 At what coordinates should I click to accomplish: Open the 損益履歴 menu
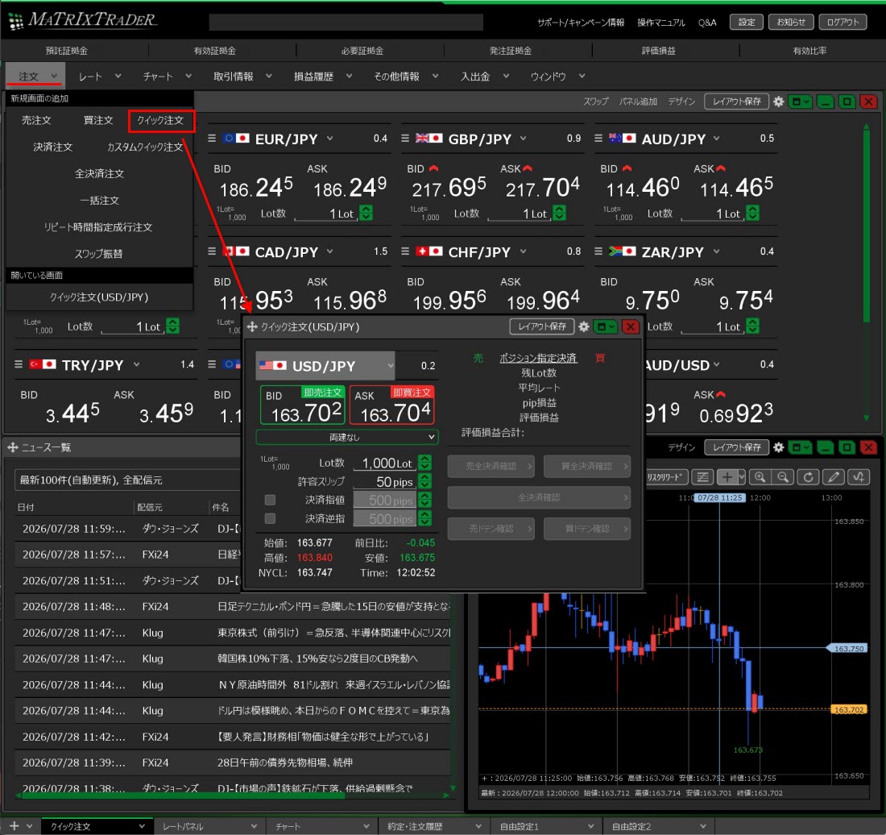[323, 77]
